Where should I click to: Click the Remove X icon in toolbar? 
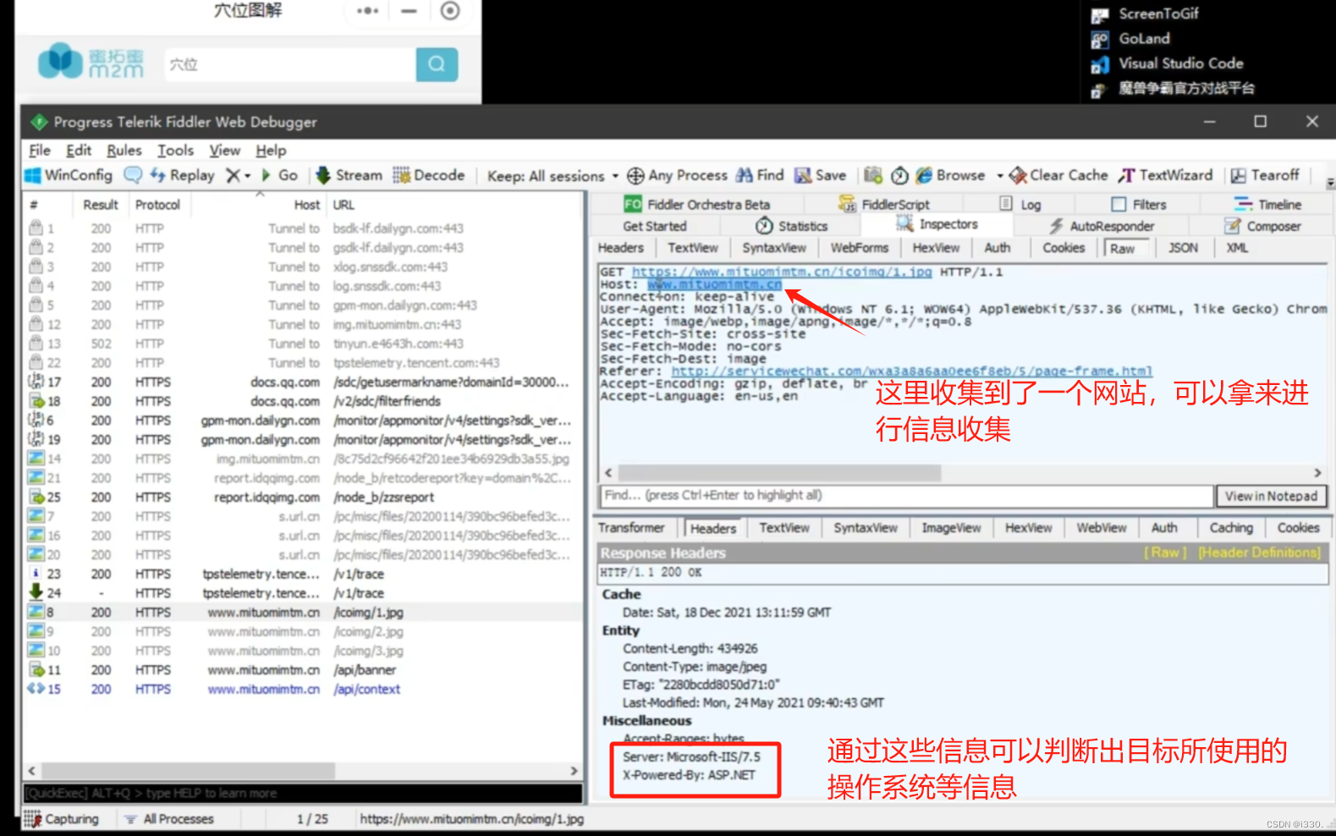point(233,175)
